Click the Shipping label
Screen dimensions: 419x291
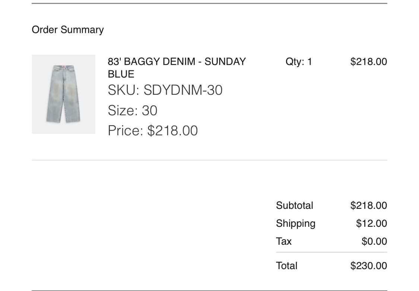pos(296,223)
